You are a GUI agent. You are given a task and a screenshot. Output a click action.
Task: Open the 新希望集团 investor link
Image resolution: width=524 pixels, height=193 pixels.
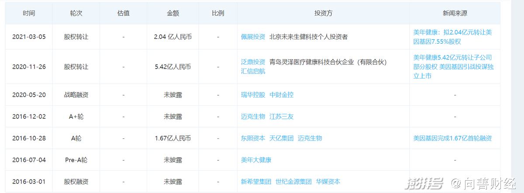(256, 182)
